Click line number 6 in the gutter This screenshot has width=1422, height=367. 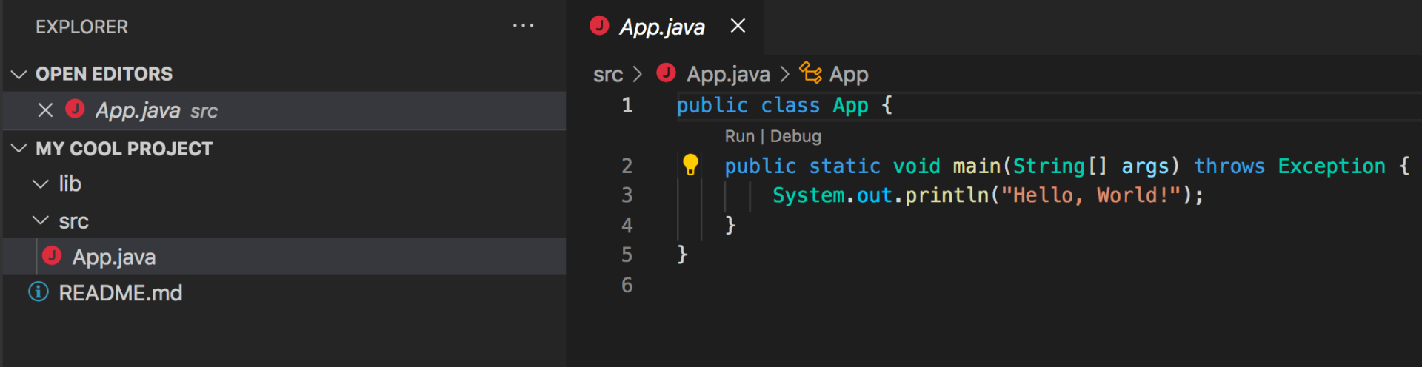[627, 285]
